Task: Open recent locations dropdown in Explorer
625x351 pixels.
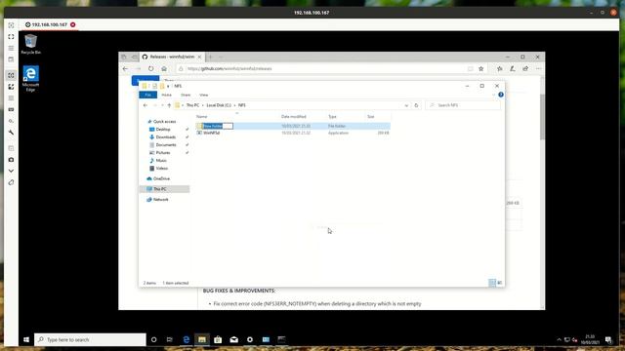Action: (162, 105)
